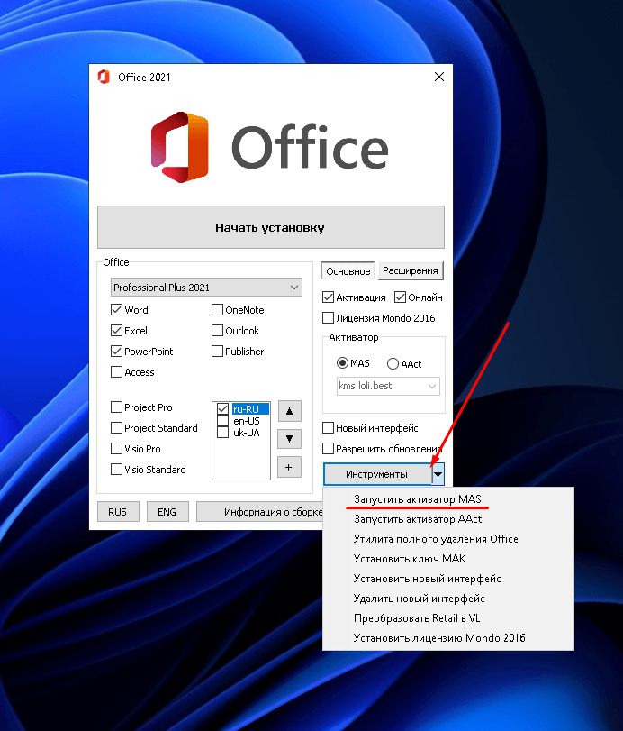Click the Инструменты button
This screenshot has height=731, width=623.
377,474
